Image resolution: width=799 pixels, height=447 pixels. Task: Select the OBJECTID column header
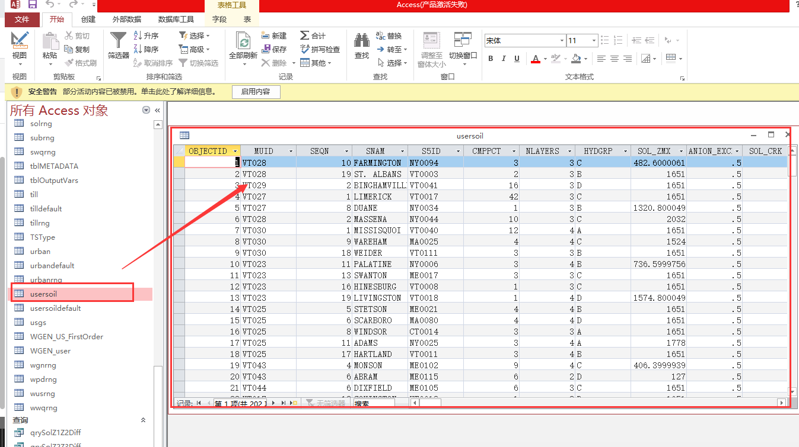pyautogui.click(x=212, y=152)
